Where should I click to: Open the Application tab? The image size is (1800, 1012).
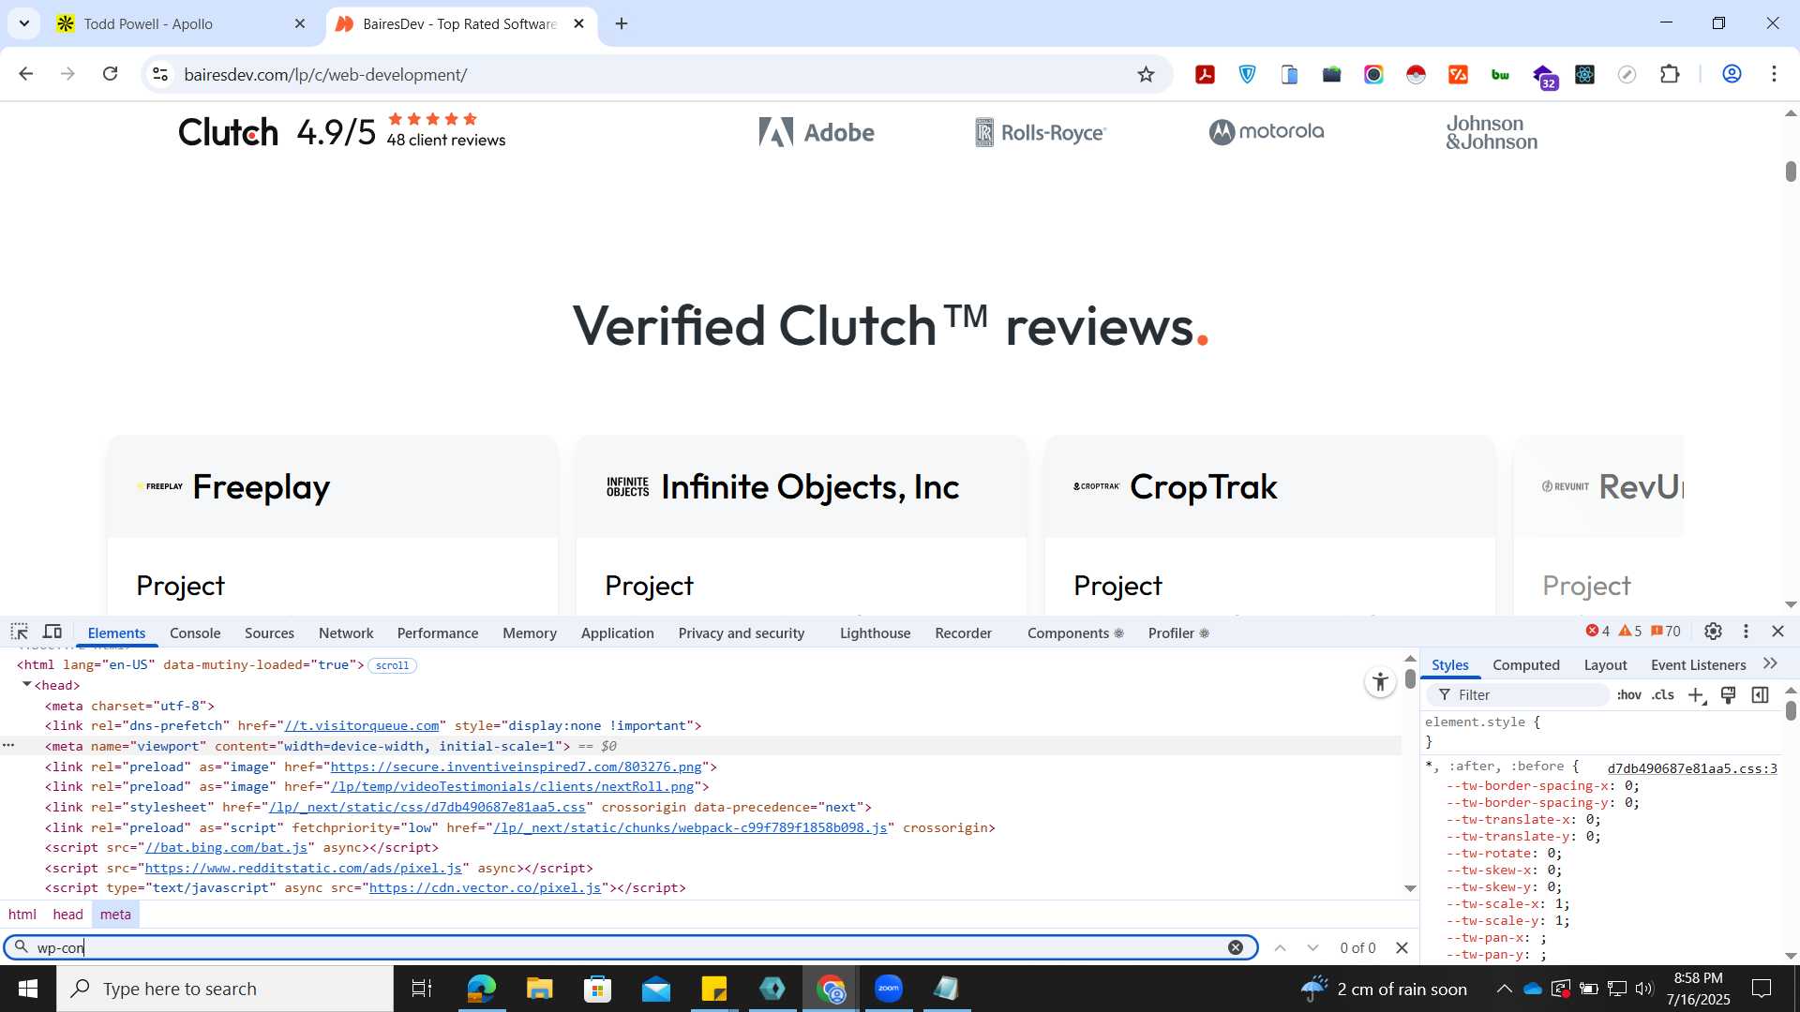tap(617, 632)
